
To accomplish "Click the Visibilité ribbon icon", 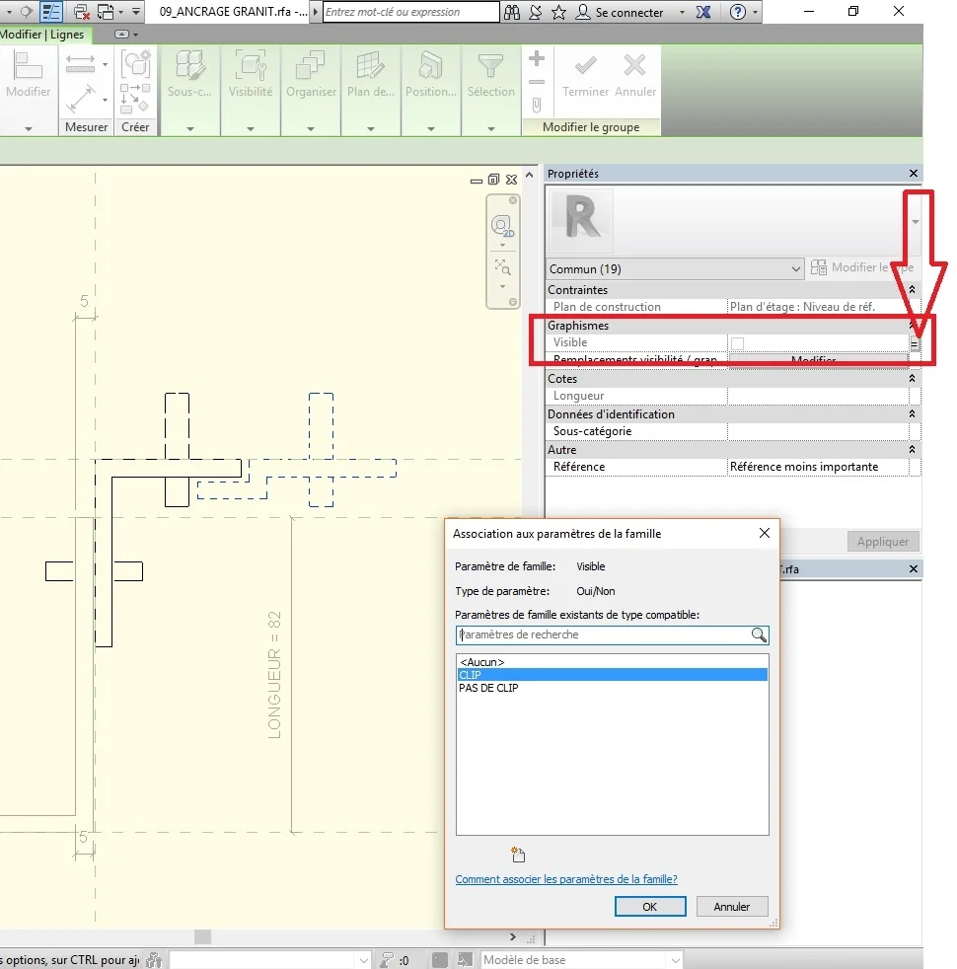I will click(x=251, y=65).
